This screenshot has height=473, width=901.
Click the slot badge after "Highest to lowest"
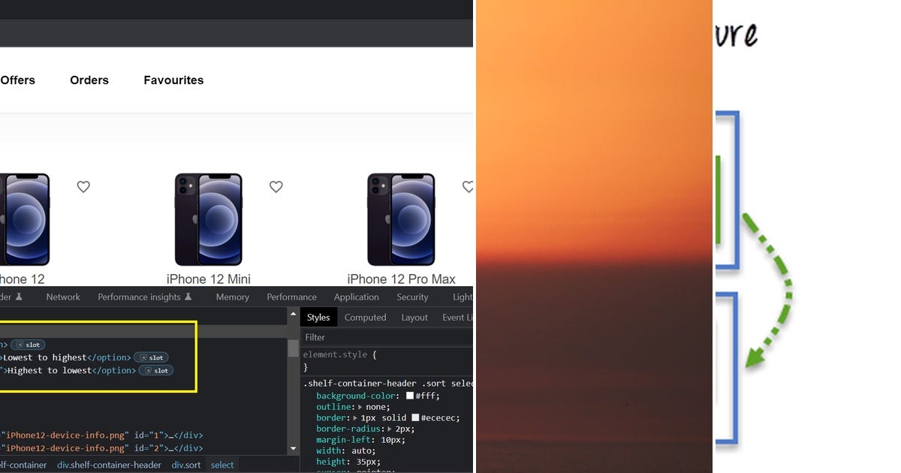click(155, 370)
